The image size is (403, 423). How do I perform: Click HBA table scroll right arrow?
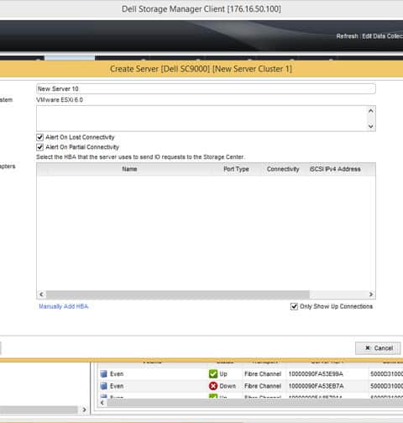tap(371, 294)
